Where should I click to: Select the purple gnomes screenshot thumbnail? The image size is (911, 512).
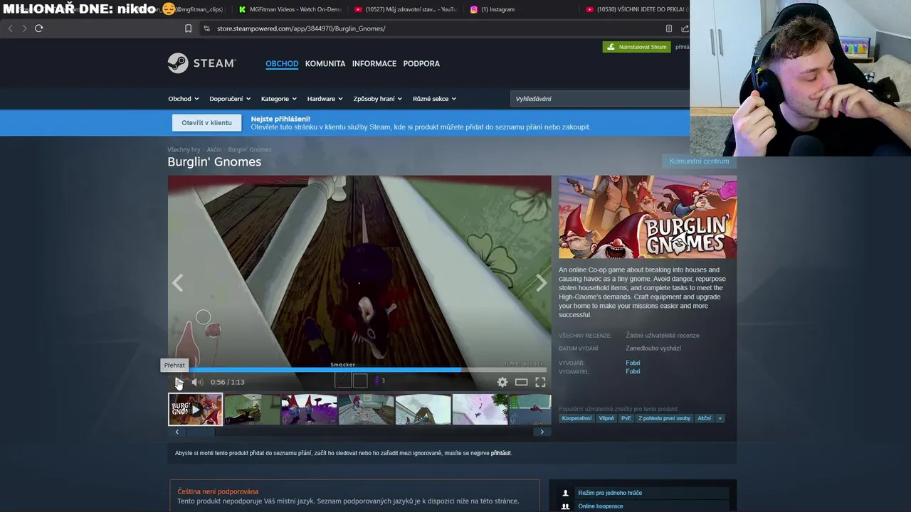coord(309,410)
